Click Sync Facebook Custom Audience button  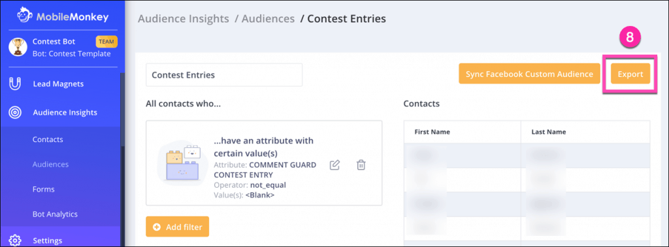(x=529, y=74)
